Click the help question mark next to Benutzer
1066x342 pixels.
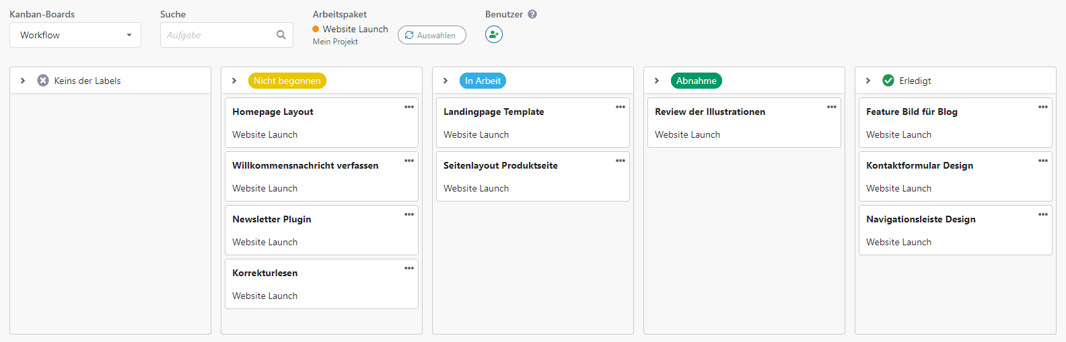click(532, 14)
